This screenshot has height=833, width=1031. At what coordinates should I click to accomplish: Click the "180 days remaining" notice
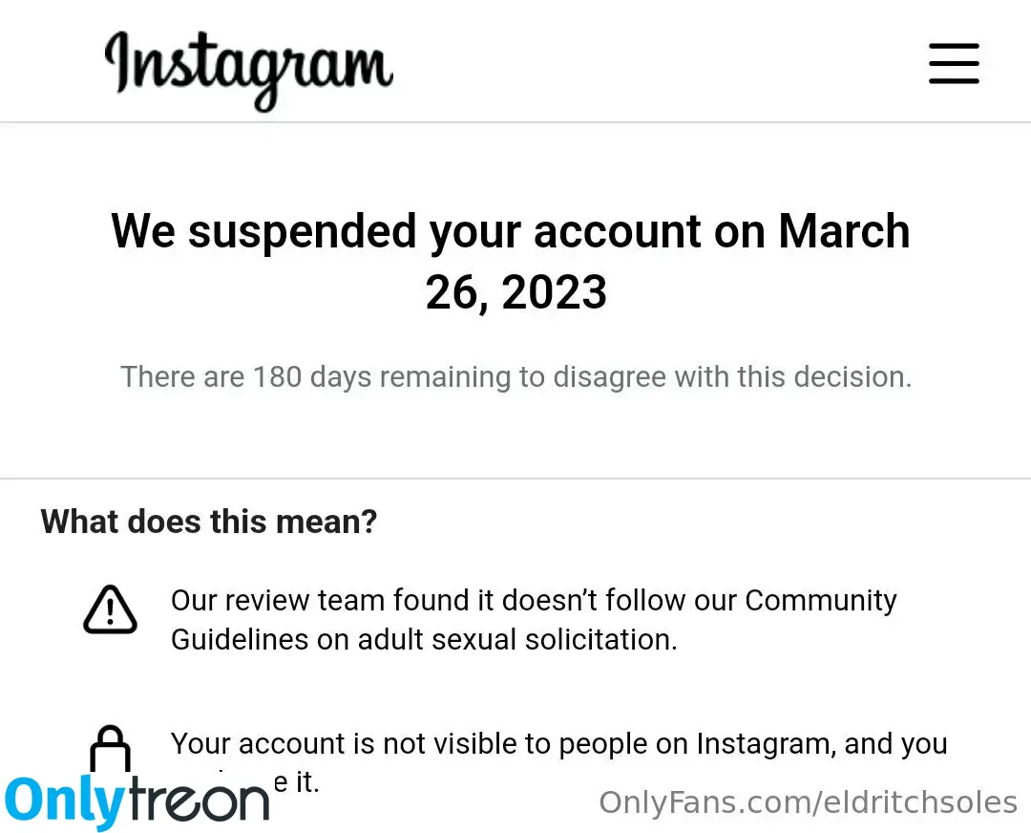pos(515,376)
